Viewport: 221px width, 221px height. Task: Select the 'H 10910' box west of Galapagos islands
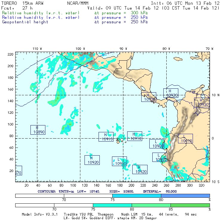(x=106, y=137)
